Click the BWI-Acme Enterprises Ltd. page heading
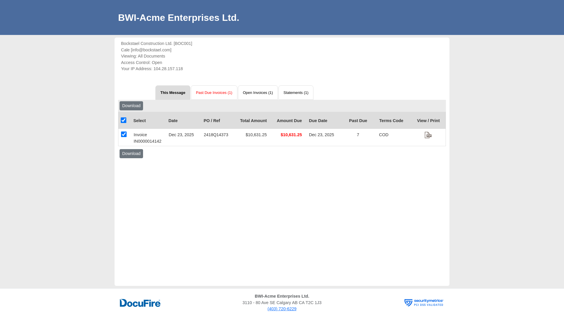Image resolution: width=564 pixels, height=317 pixels. coord(179,18)
